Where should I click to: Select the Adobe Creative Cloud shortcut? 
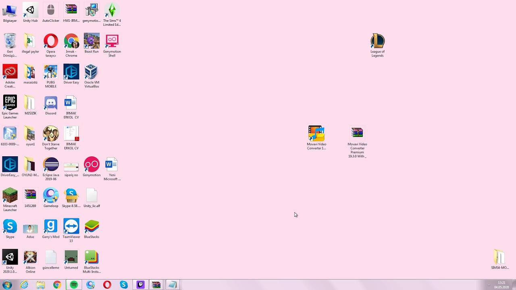click(x=10, y=77)
